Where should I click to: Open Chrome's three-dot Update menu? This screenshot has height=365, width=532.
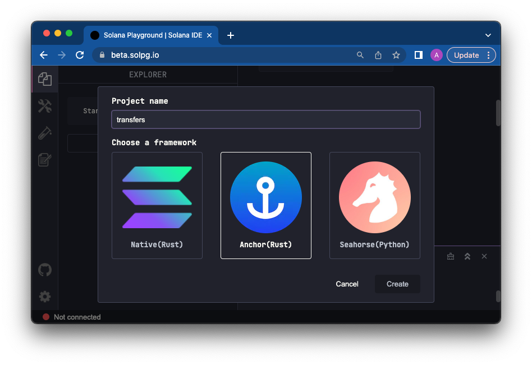click(x=488, y=55)
